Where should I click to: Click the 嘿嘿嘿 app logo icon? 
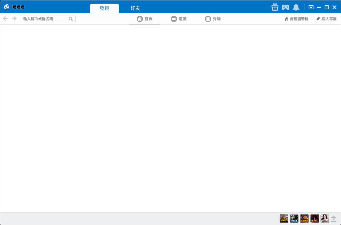tap(7, 7)
